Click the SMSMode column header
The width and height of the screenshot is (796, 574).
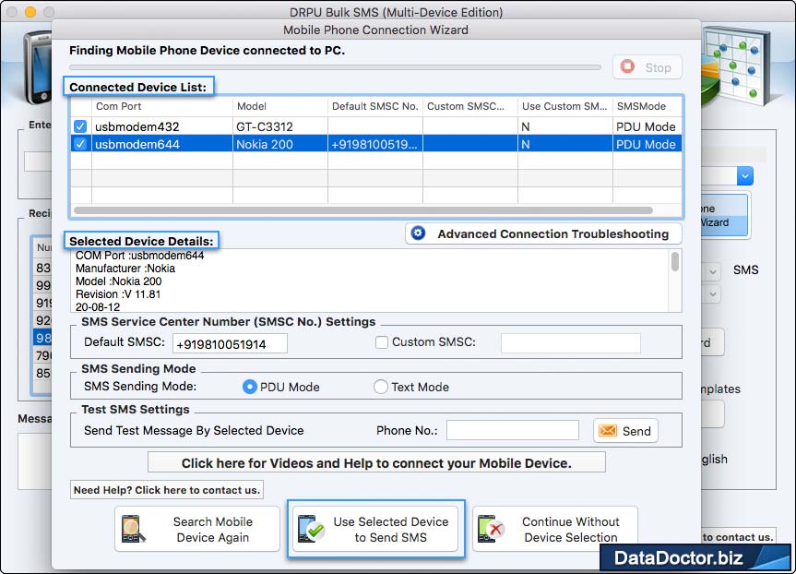point(647,106)
